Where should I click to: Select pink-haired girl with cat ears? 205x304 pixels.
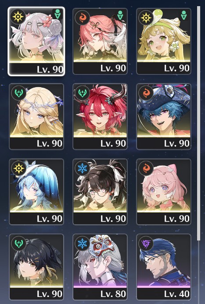(164, 192)
